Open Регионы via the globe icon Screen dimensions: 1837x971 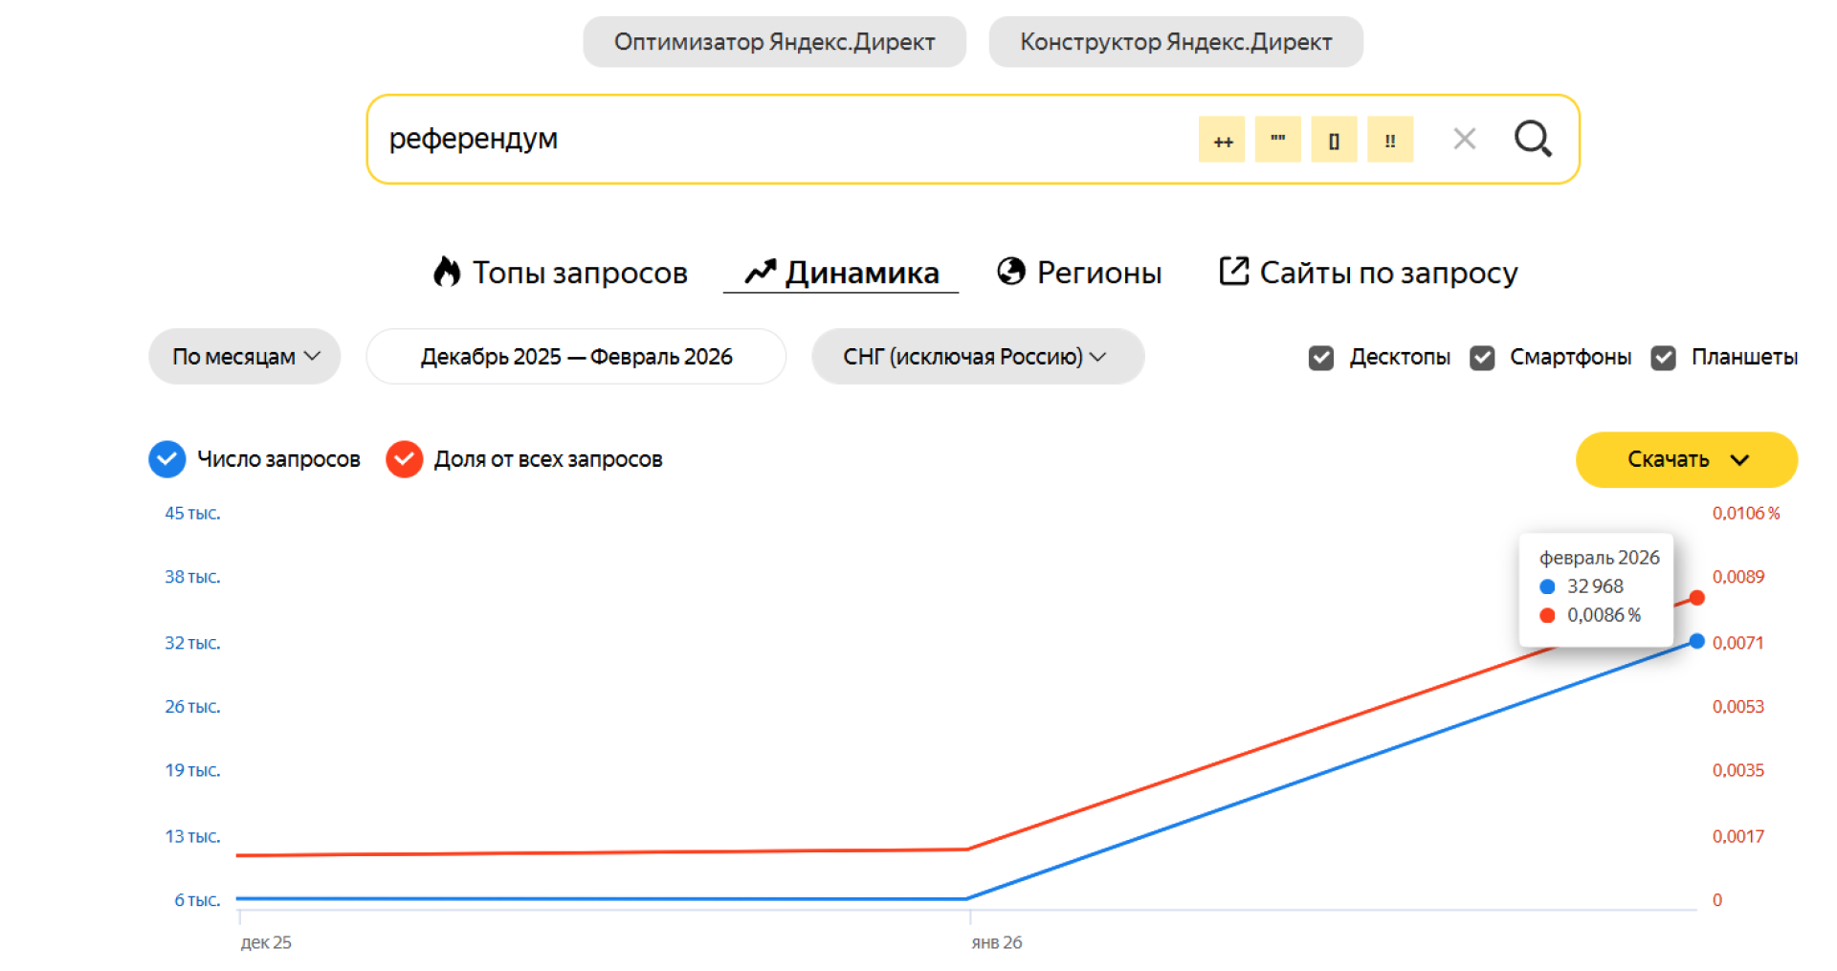(x=1011, y=273)
